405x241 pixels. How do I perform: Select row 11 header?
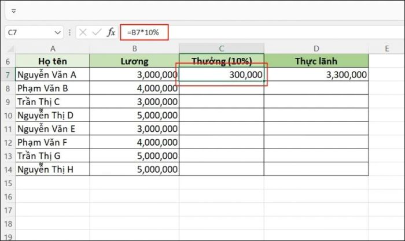(x=8, y=129)
